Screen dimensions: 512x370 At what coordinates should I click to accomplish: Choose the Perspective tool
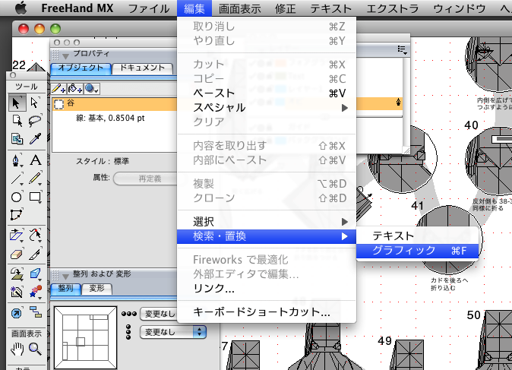click(17, 274)
